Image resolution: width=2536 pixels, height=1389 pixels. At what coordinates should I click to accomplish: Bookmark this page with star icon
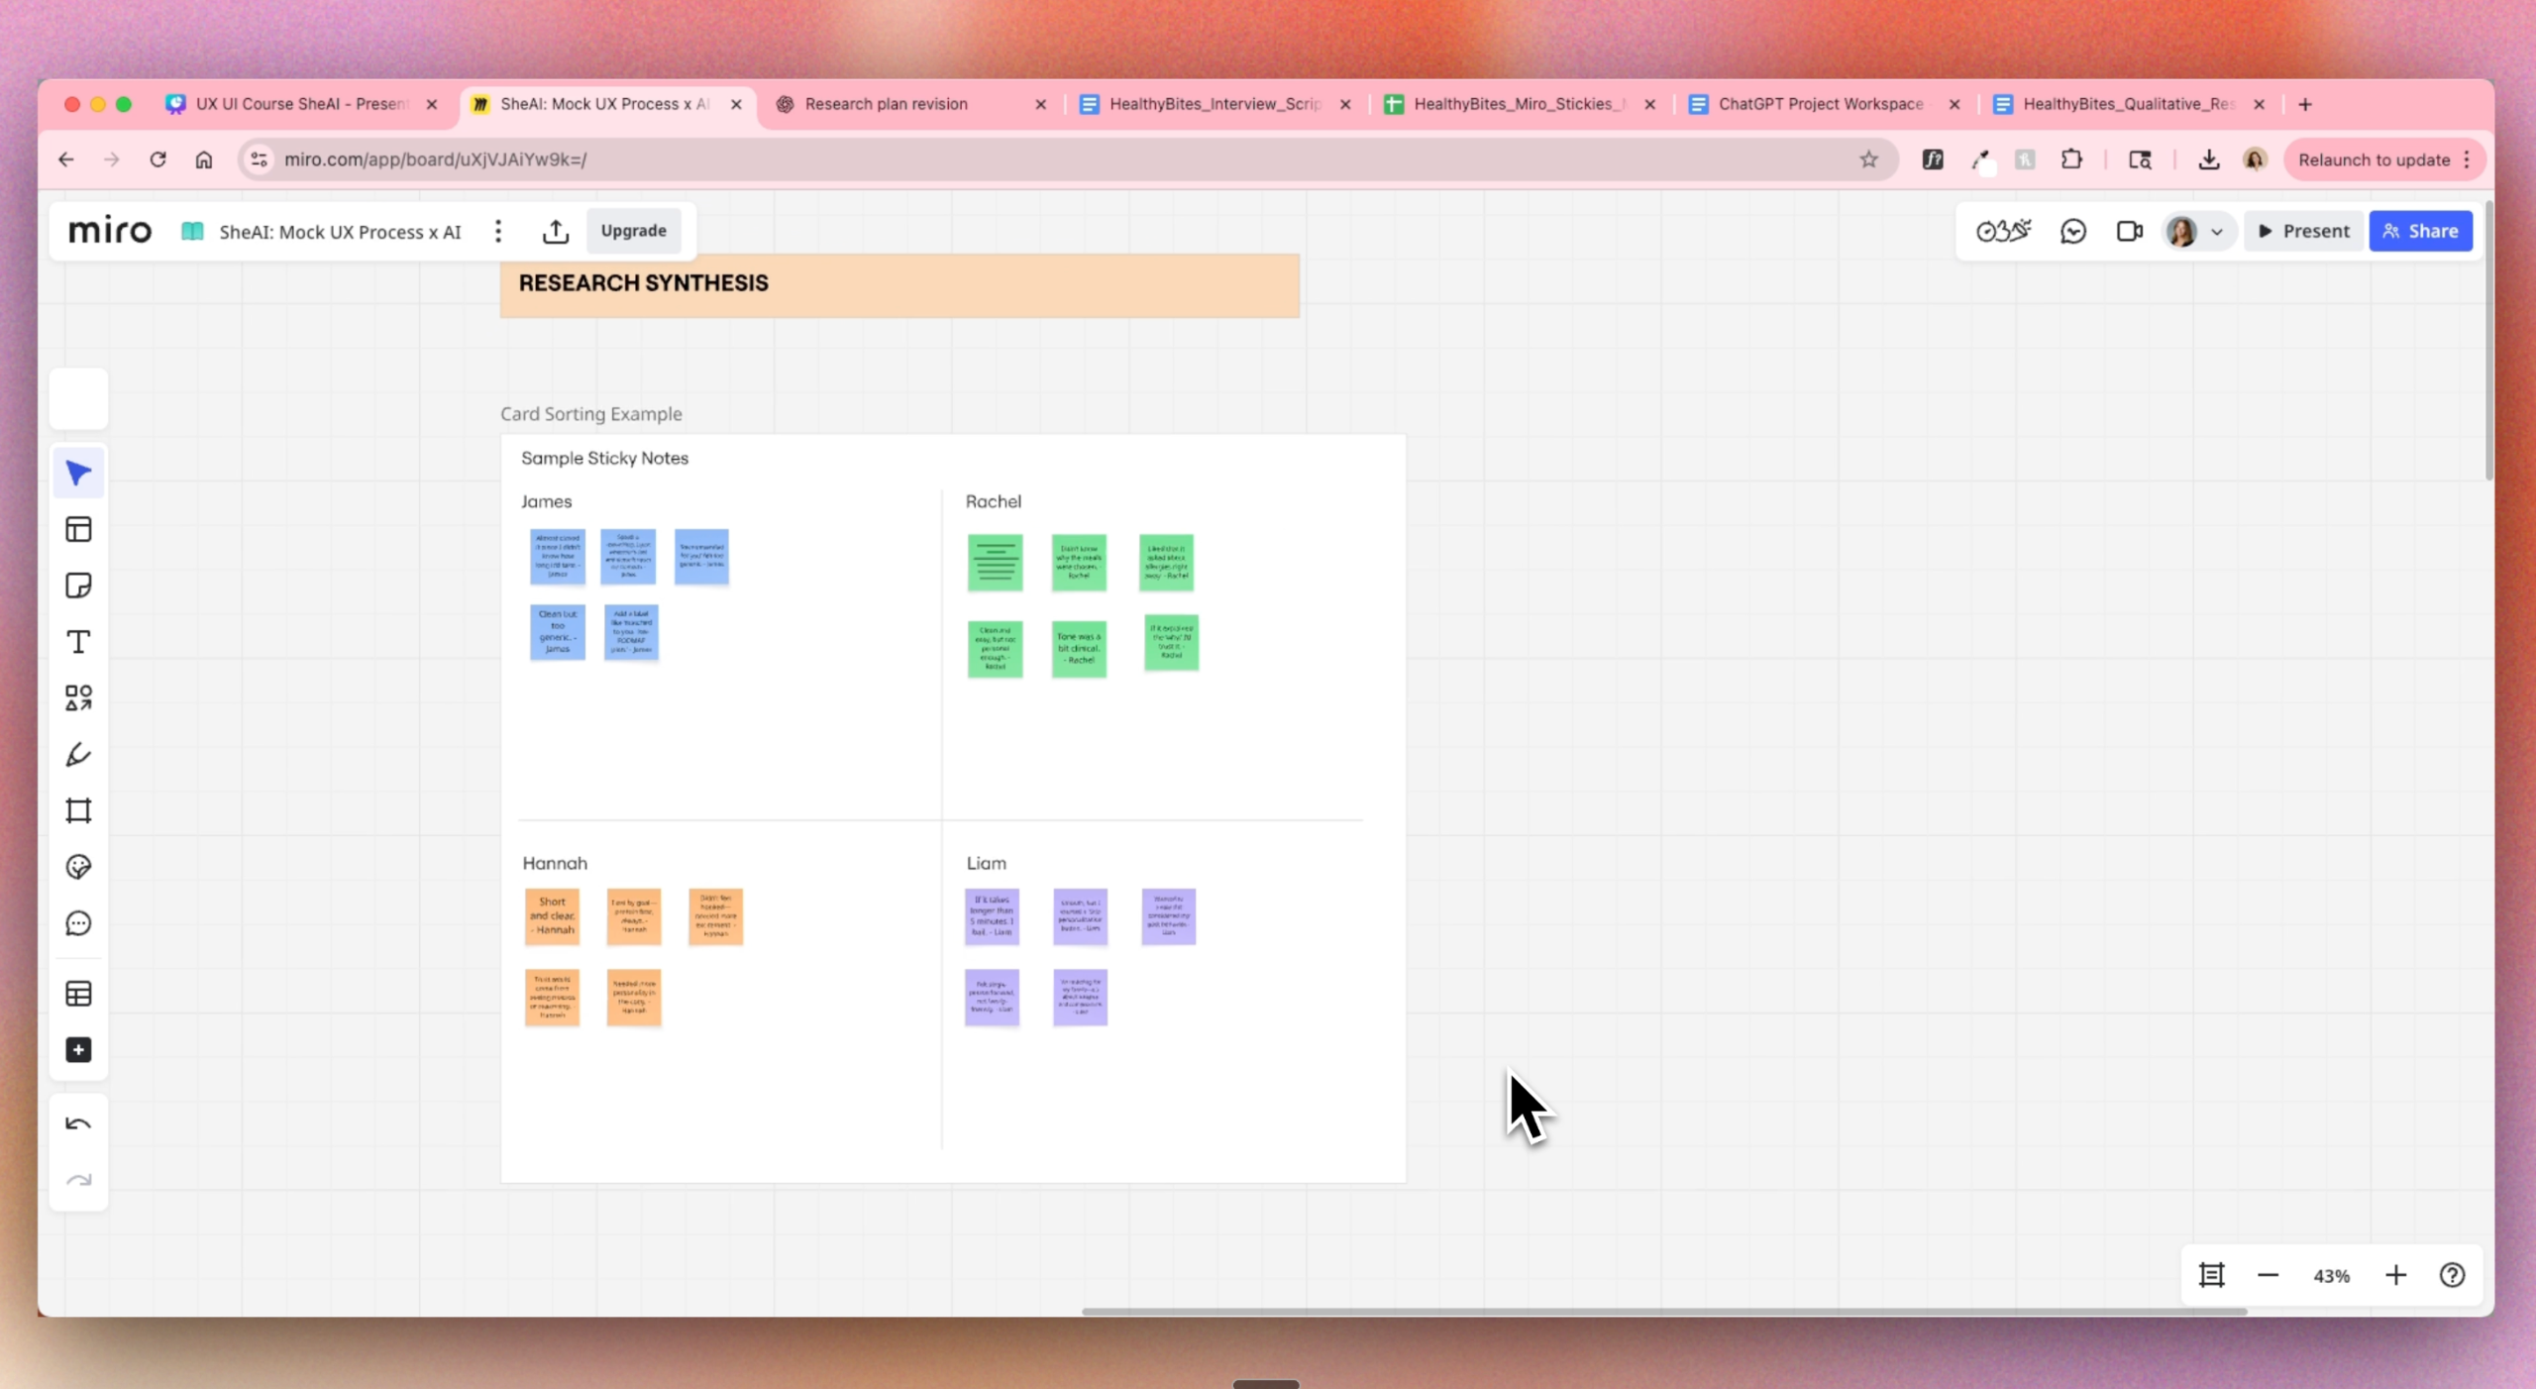(x=1868, y=160)
